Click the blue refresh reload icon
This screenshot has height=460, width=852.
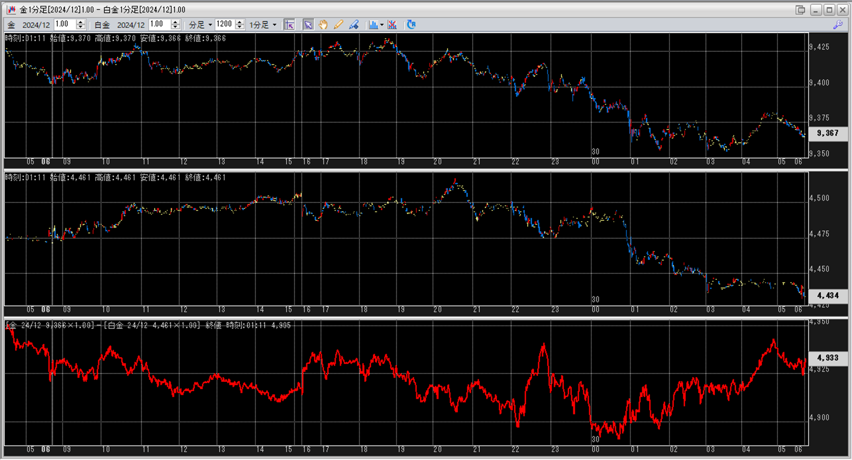pos(411,25)
